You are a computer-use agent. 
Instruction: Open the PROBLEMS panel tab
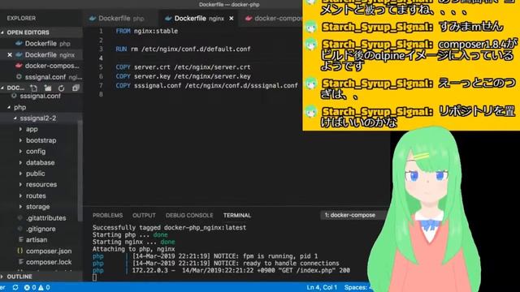[x=107, y=215]
